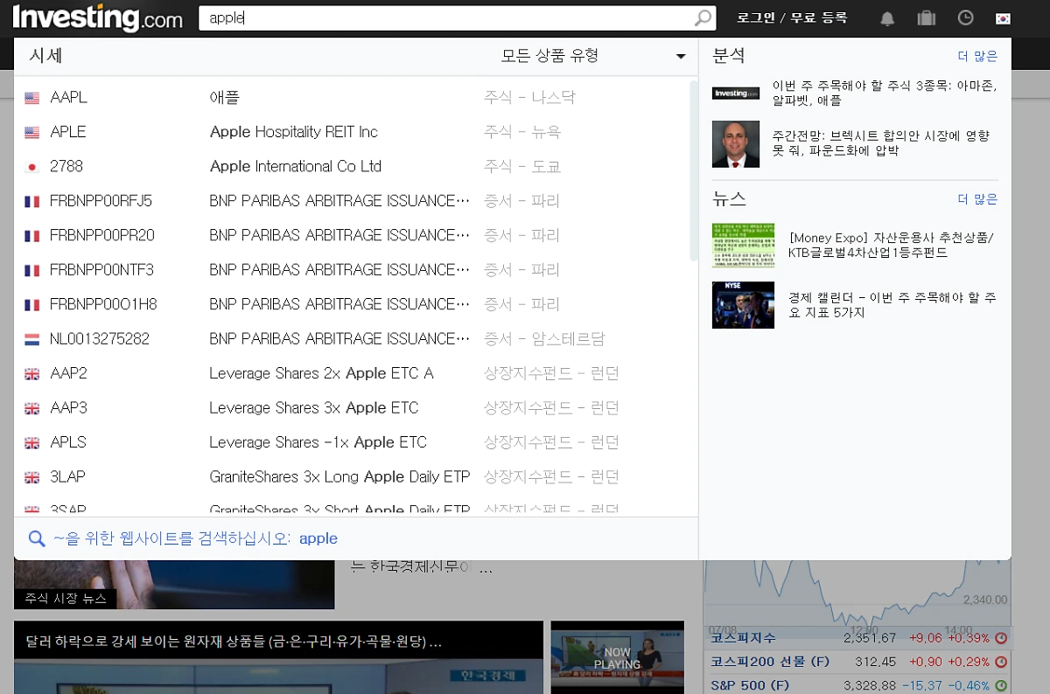Open the Korean flag language selector
1050x694 pixels.
[x=1002, y=17]
